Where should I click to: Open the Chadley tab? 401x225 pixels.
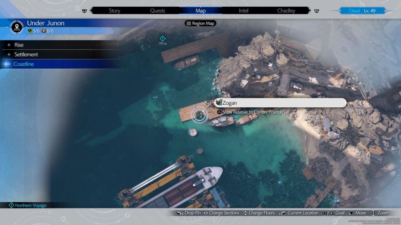pos(286,11)
